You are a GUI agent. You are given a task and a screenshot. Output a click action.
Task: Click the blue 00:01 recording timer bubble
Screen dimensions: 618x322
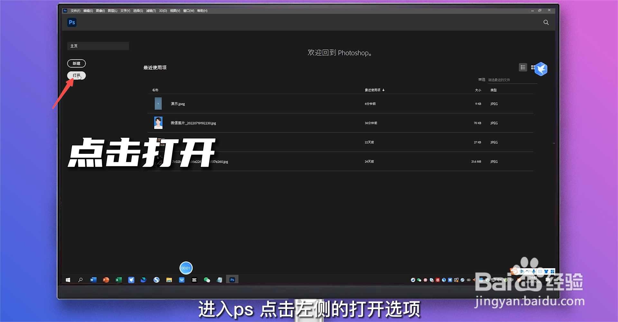tap(186, 268)
